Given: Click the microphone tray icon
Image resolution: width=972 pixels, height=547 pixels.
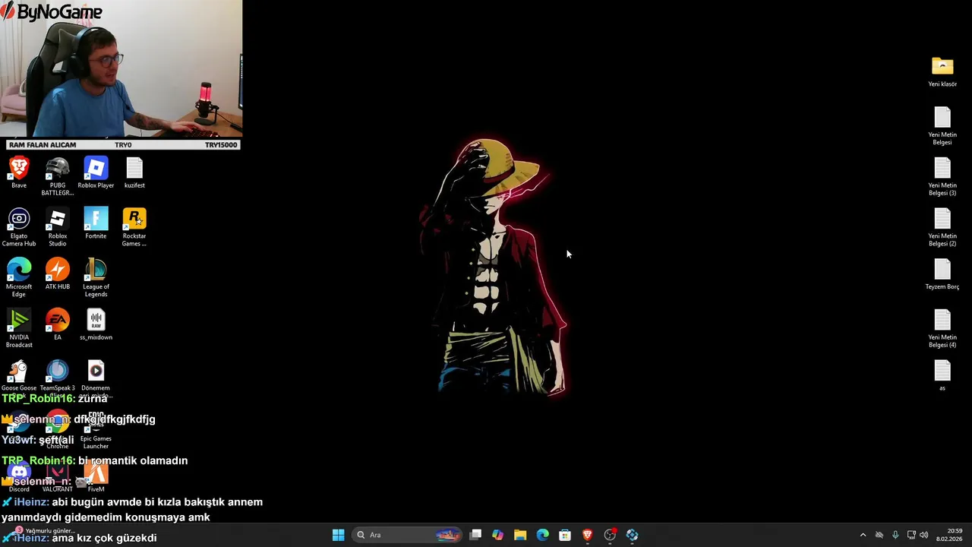Looking at the screenshot, I should tap(895, 535).
